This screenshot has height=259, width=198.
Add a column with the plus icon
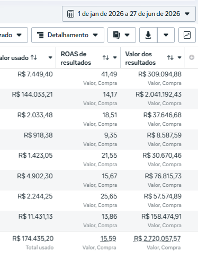[192, 57]
